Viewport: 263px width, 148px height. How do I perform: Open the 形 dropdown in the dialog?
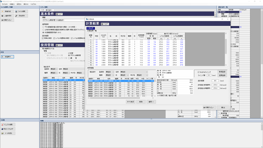[x=124, y=75]
